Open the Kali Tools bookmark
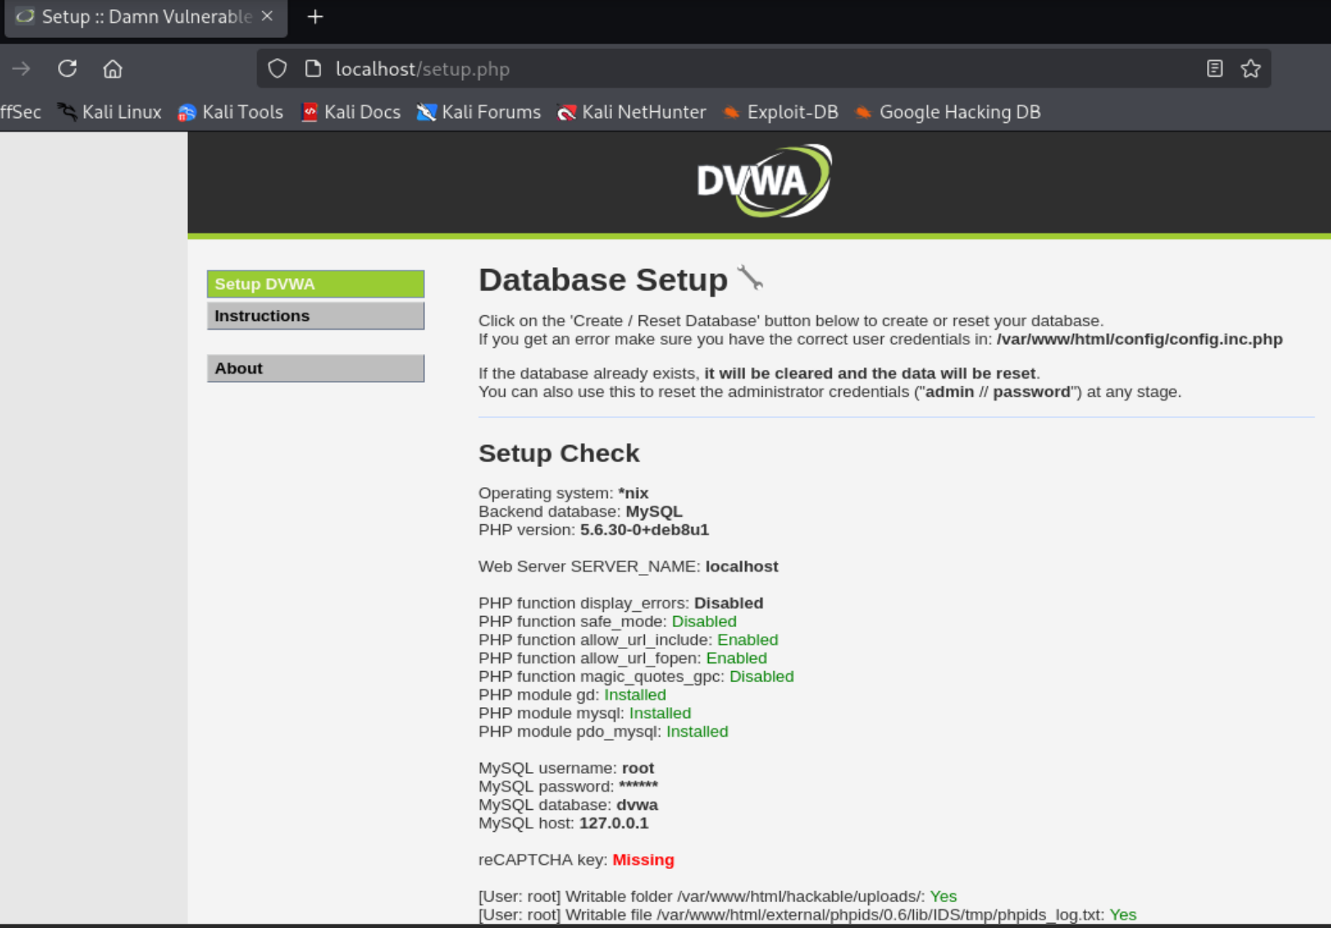This screenshot has height=928, width=1331. (230, 112)
